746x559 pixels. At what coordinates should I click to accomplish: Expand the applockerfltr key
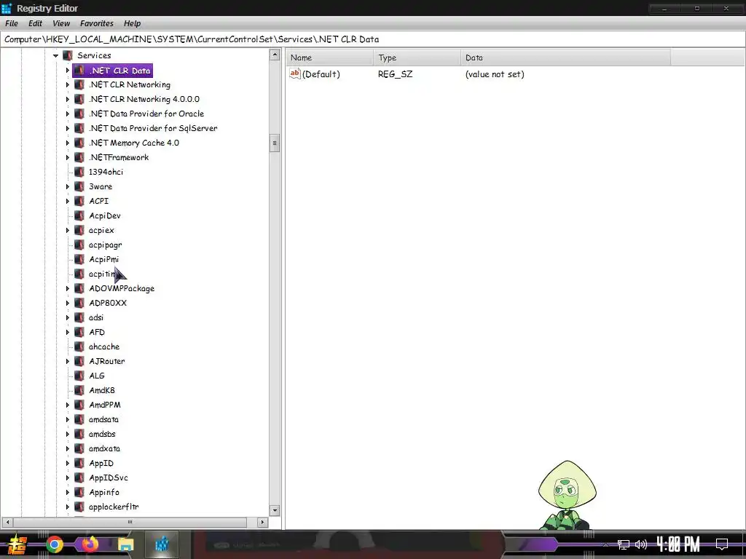coord(68,507)
